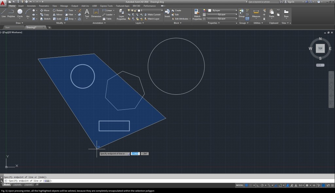Toggle ortho mode in the status bar
Viewport: 335px width, 193px height.
[x=258, y=185]
